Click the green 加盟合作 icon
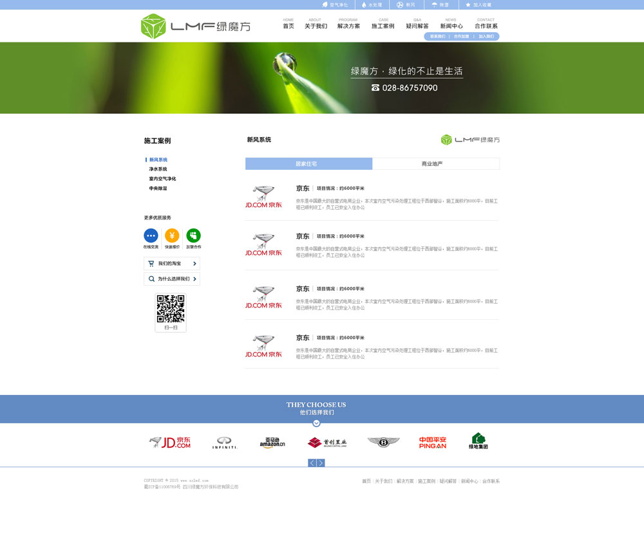The image size is (644, 534). click(193, 235)
